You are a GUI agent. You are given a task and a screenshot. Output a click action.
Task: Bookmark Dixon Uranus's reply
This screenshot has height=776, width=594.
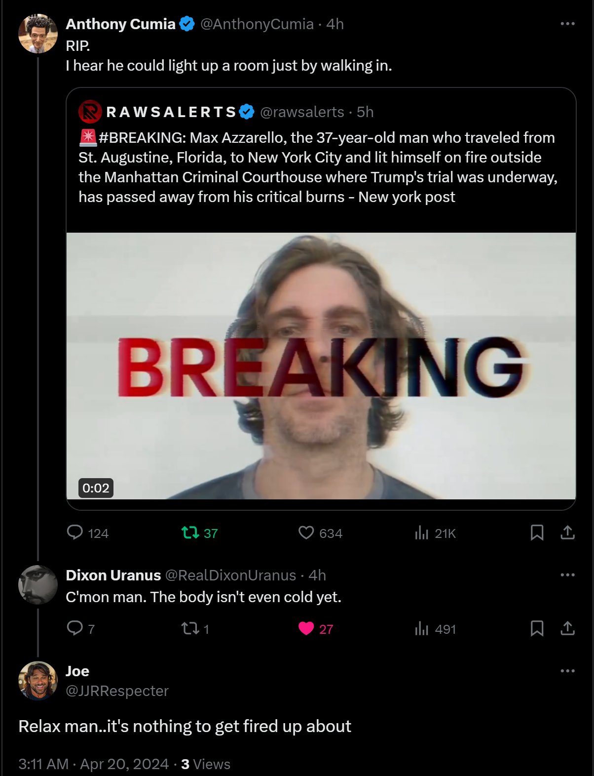[x=537, y=628]
